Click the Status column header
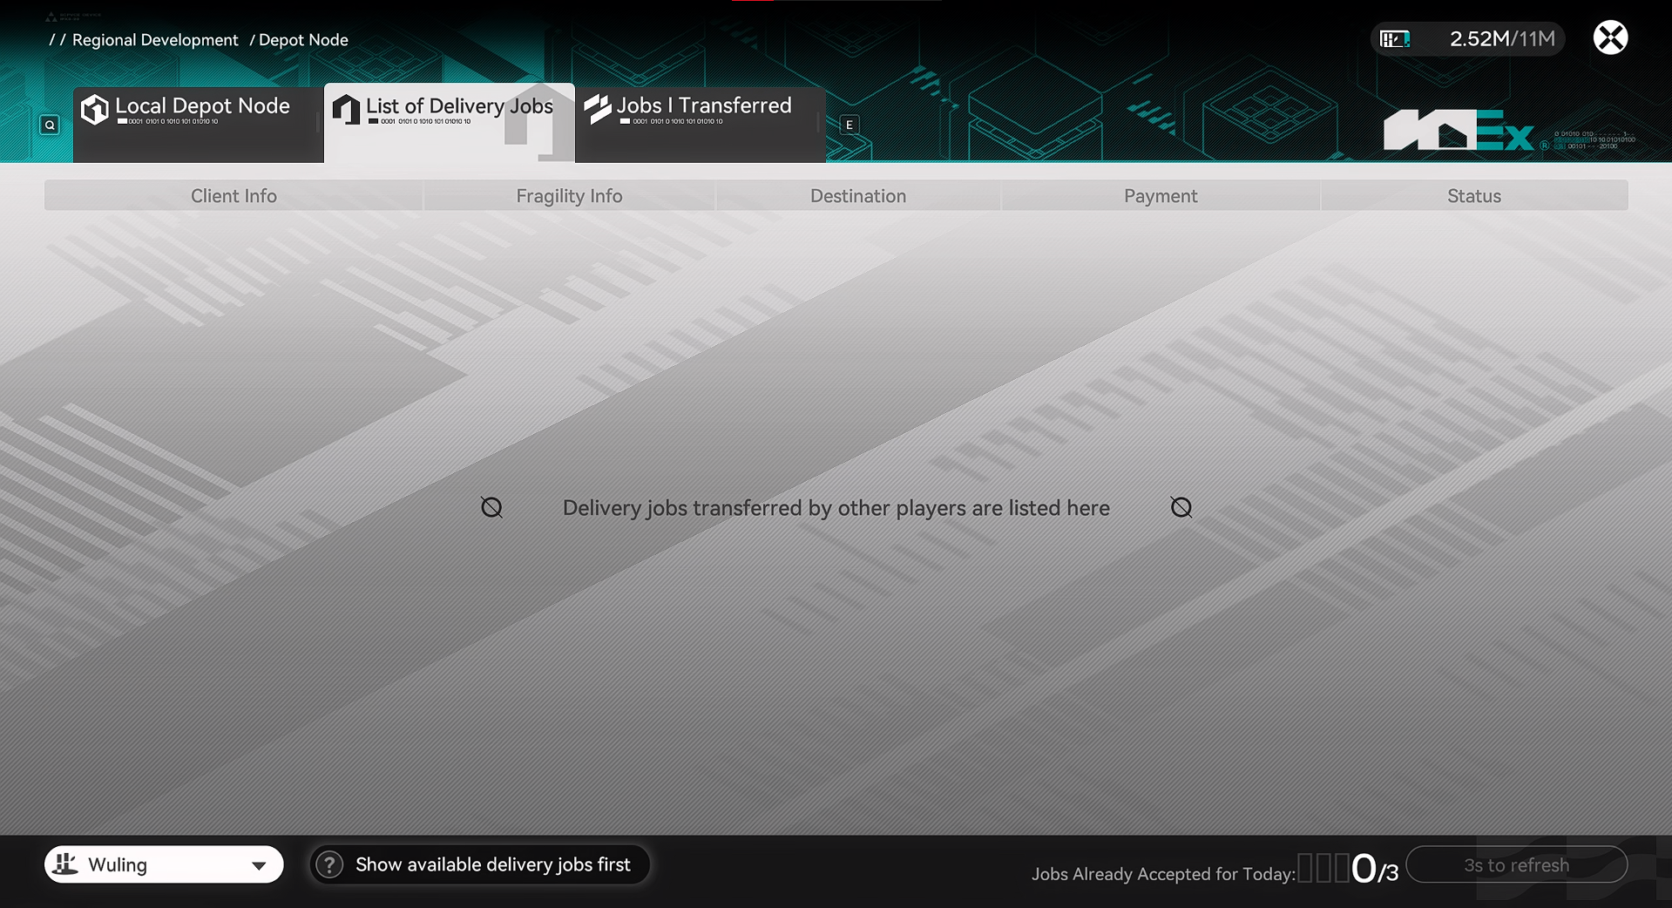The height and width of the screenshot is (908, 1672). click(1474, 195)
